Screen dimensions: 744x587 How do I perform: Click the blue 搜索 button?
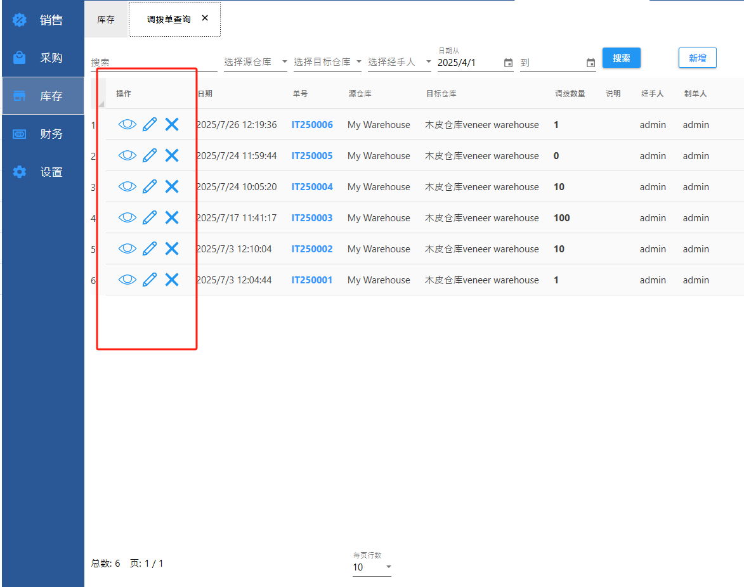(x=621, y=58)
